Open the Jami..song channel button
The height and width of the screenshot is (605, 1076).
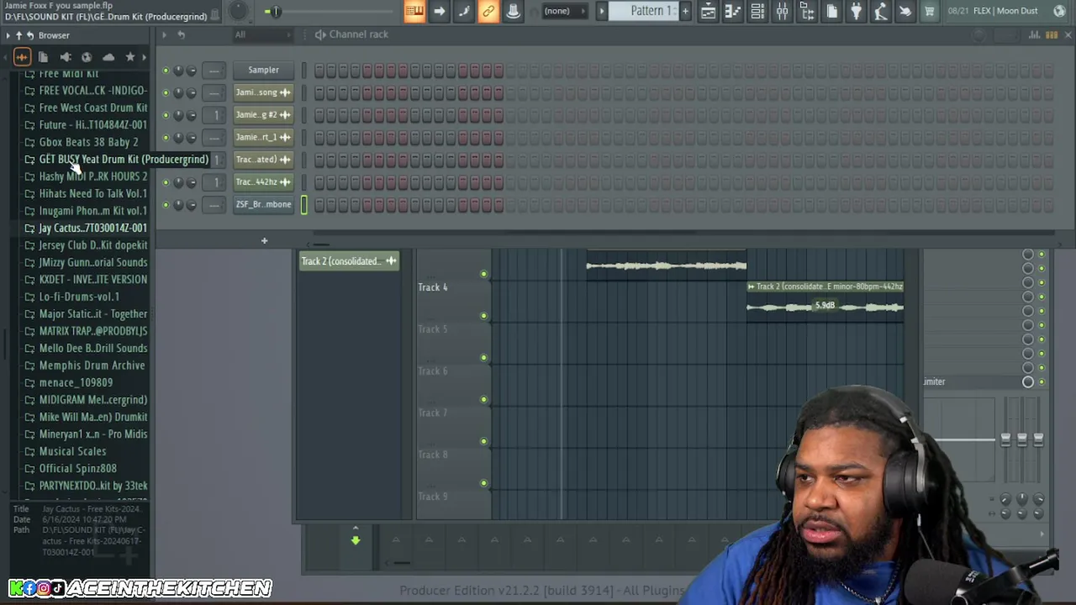[x=263, y=92]
